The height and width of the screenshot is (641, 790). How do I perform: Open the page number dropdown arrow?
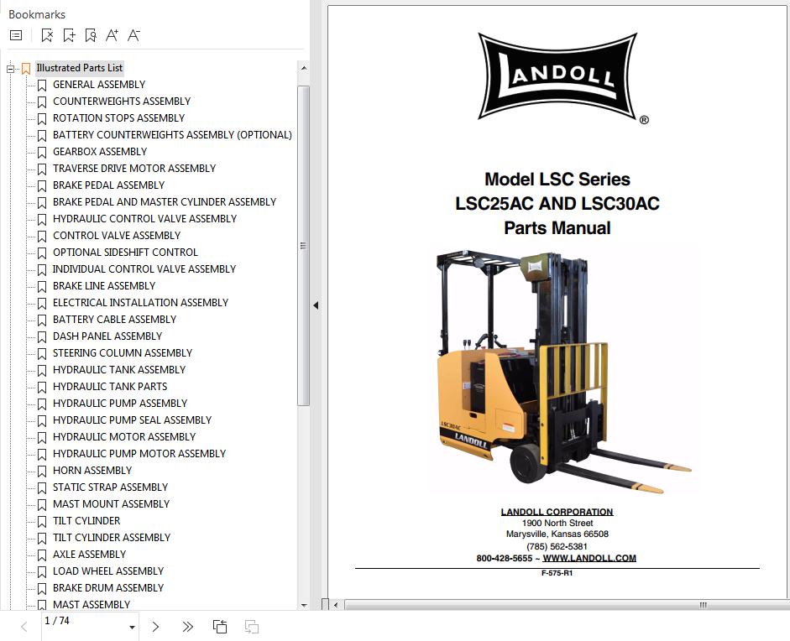(132, 627)
